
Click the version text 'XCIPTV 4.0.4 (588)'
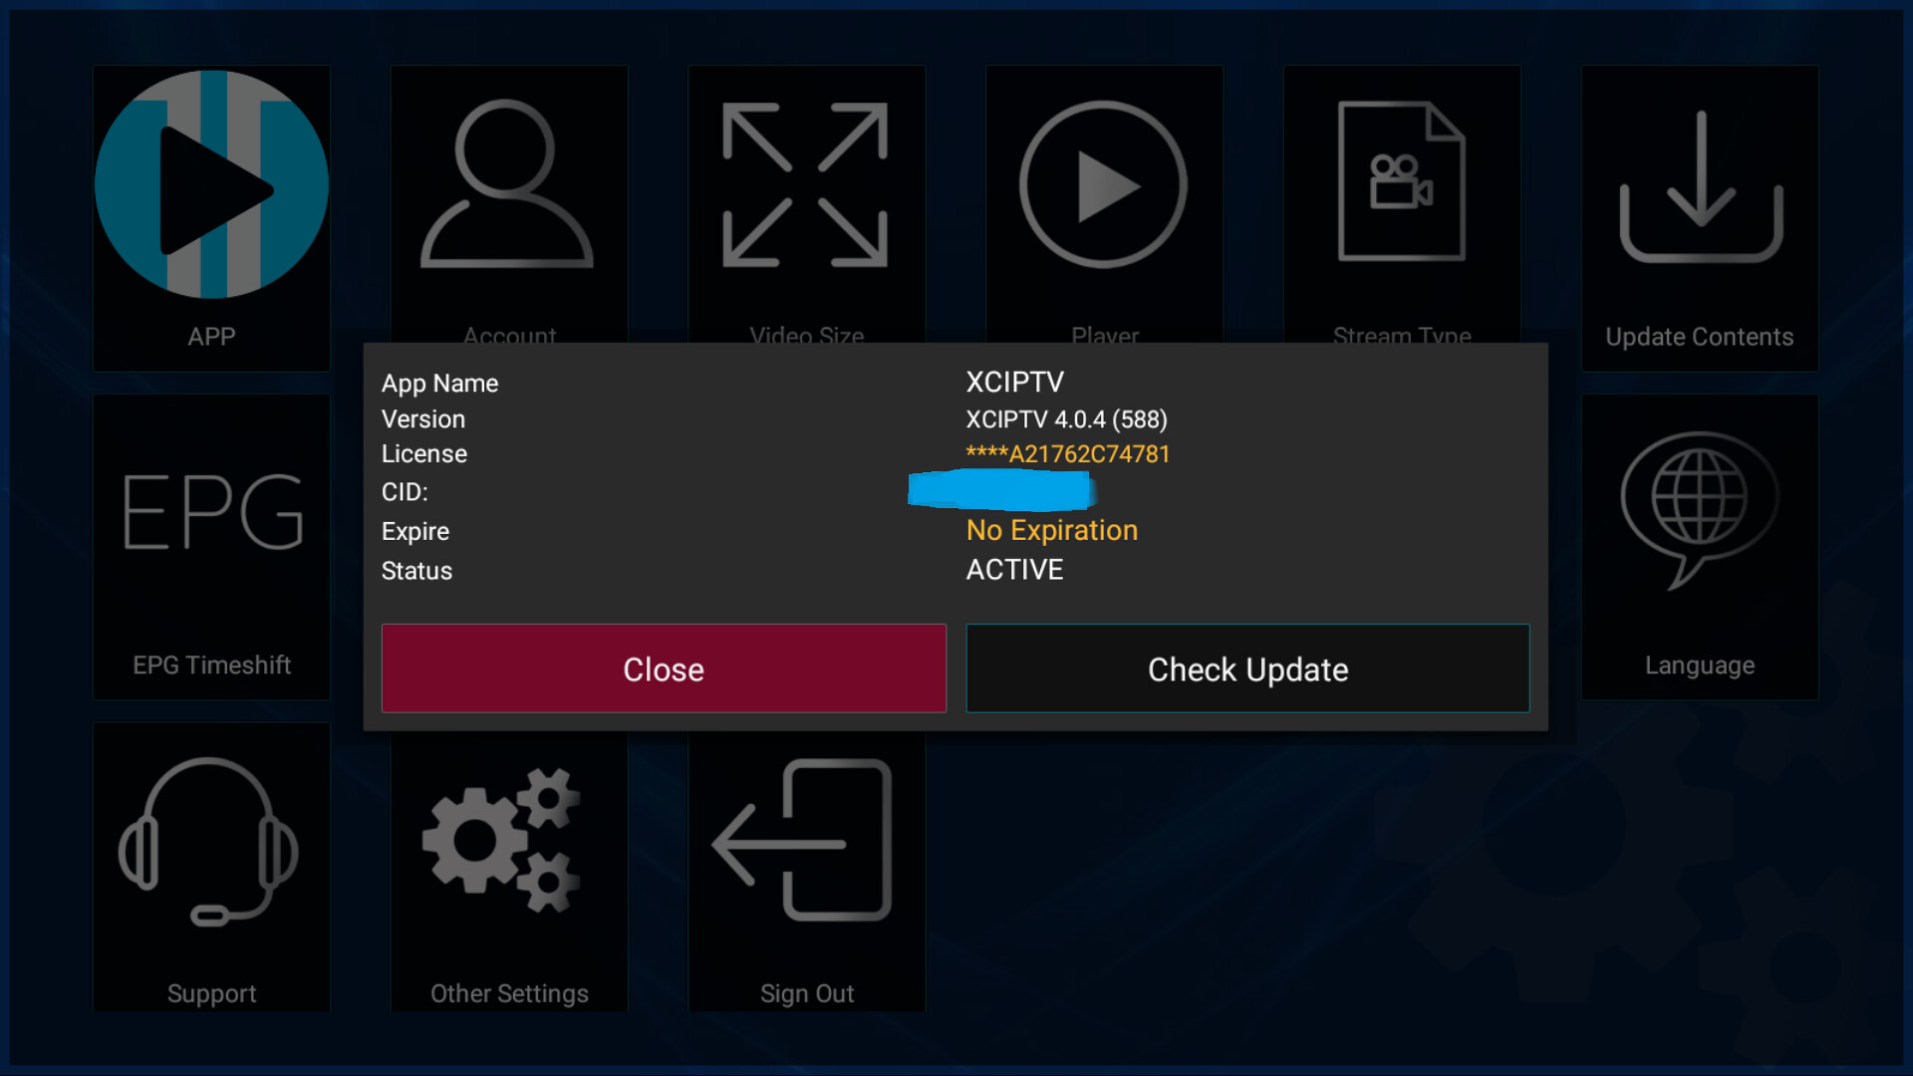pyautogui.click(x=1066, y=419)
